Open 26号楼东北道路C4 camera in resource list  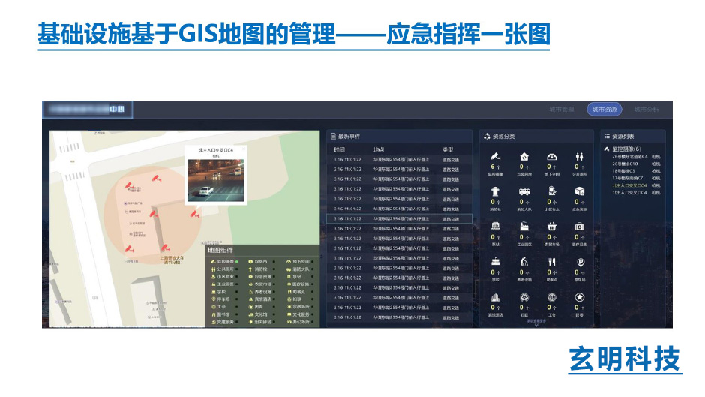coord(629,157)
